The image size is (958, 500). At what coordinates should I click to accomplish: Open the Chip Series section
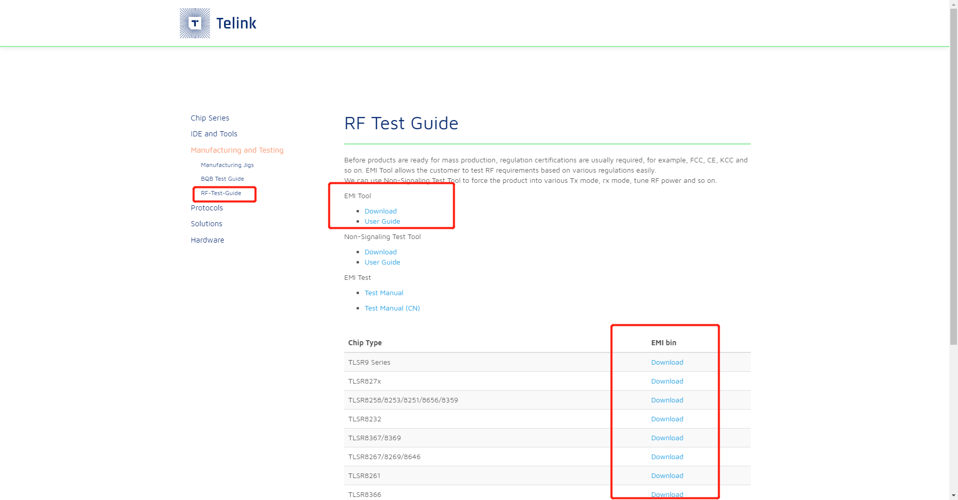pyautogui.click(x=210, y=117)
